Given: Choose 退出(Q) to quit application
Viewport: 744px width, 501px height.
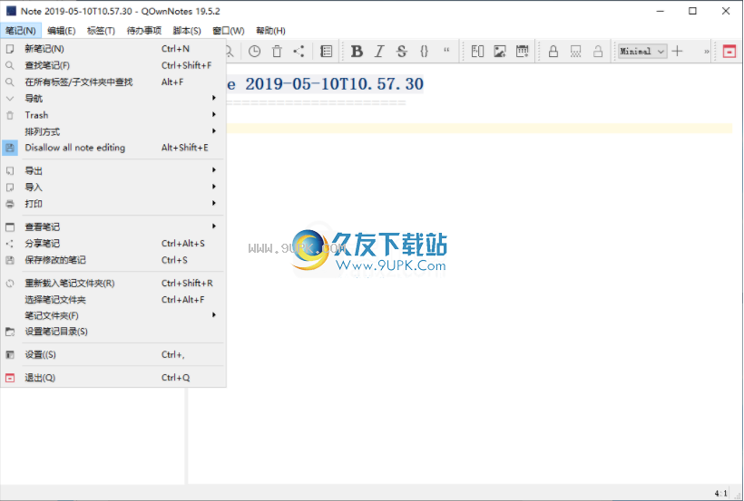Looking at the screenshot, I should click(x=113, y=378).
